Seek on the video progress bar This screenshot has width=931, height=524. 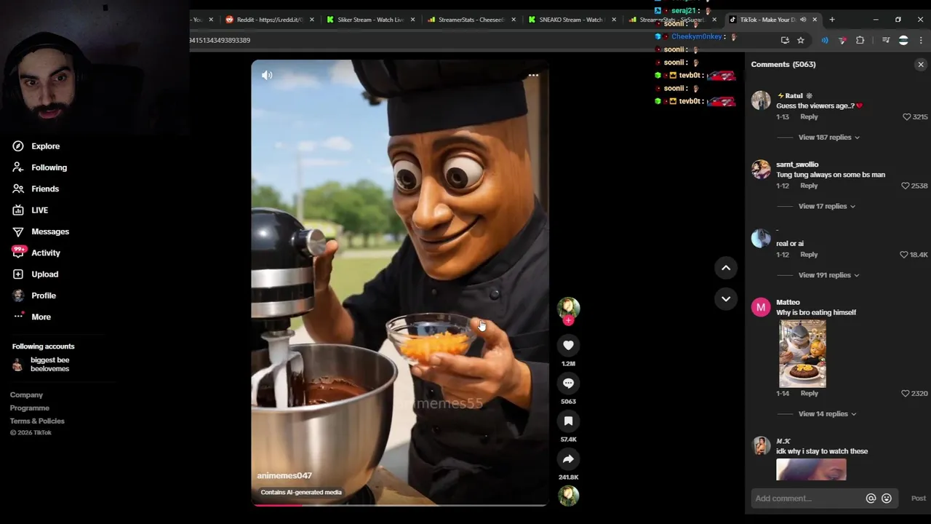tap(399, 504)
